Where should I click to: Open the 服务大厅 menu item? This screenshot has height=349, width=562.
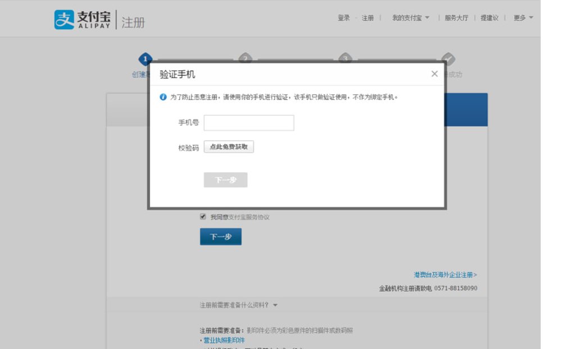click(x=457, y=18)
